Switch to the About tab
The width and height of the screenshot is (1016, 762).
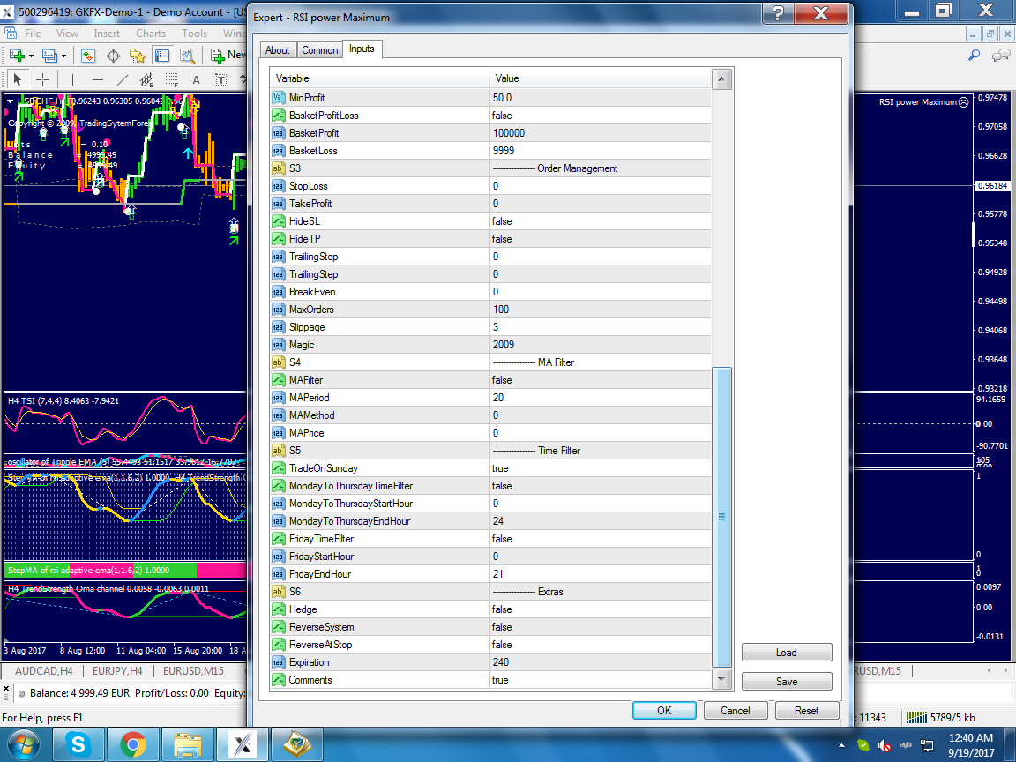point(277,50)
